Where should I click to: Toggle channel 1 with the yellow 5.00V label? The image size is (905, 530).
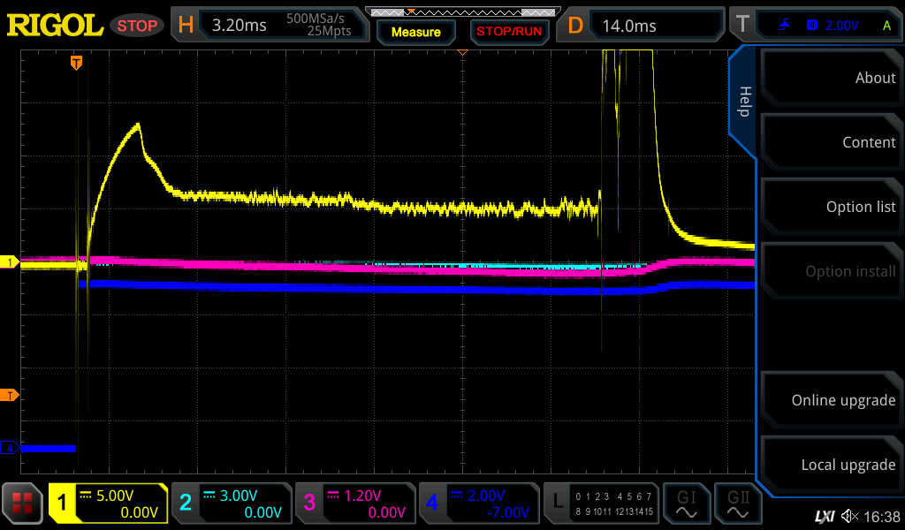pyautogui.click(x=109, y=503)
